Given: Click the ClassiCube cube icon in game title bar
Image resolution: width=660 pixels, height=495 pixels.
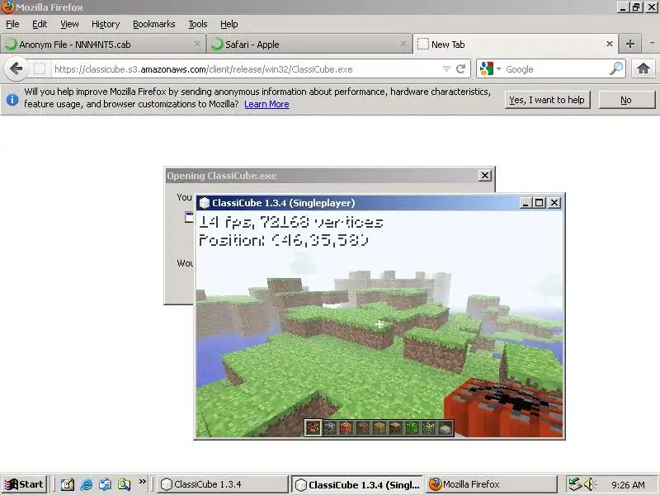Looking at the screenshot, I should tap(205, 203).
